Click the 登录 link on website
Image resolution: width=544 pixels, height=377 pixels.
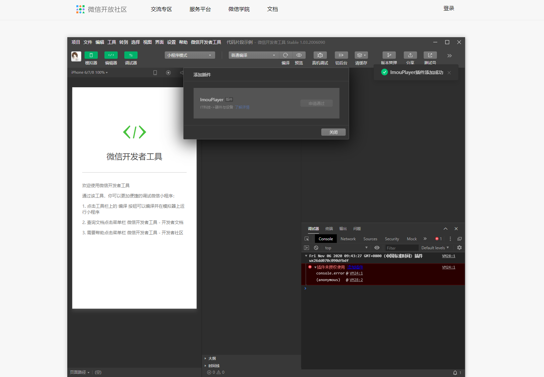tap(449, 8)
